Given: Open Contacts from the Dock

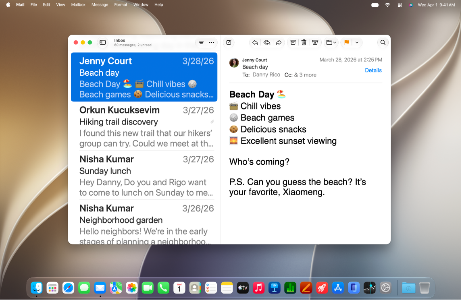Looking at the screenshot, I should coord(195,288).
